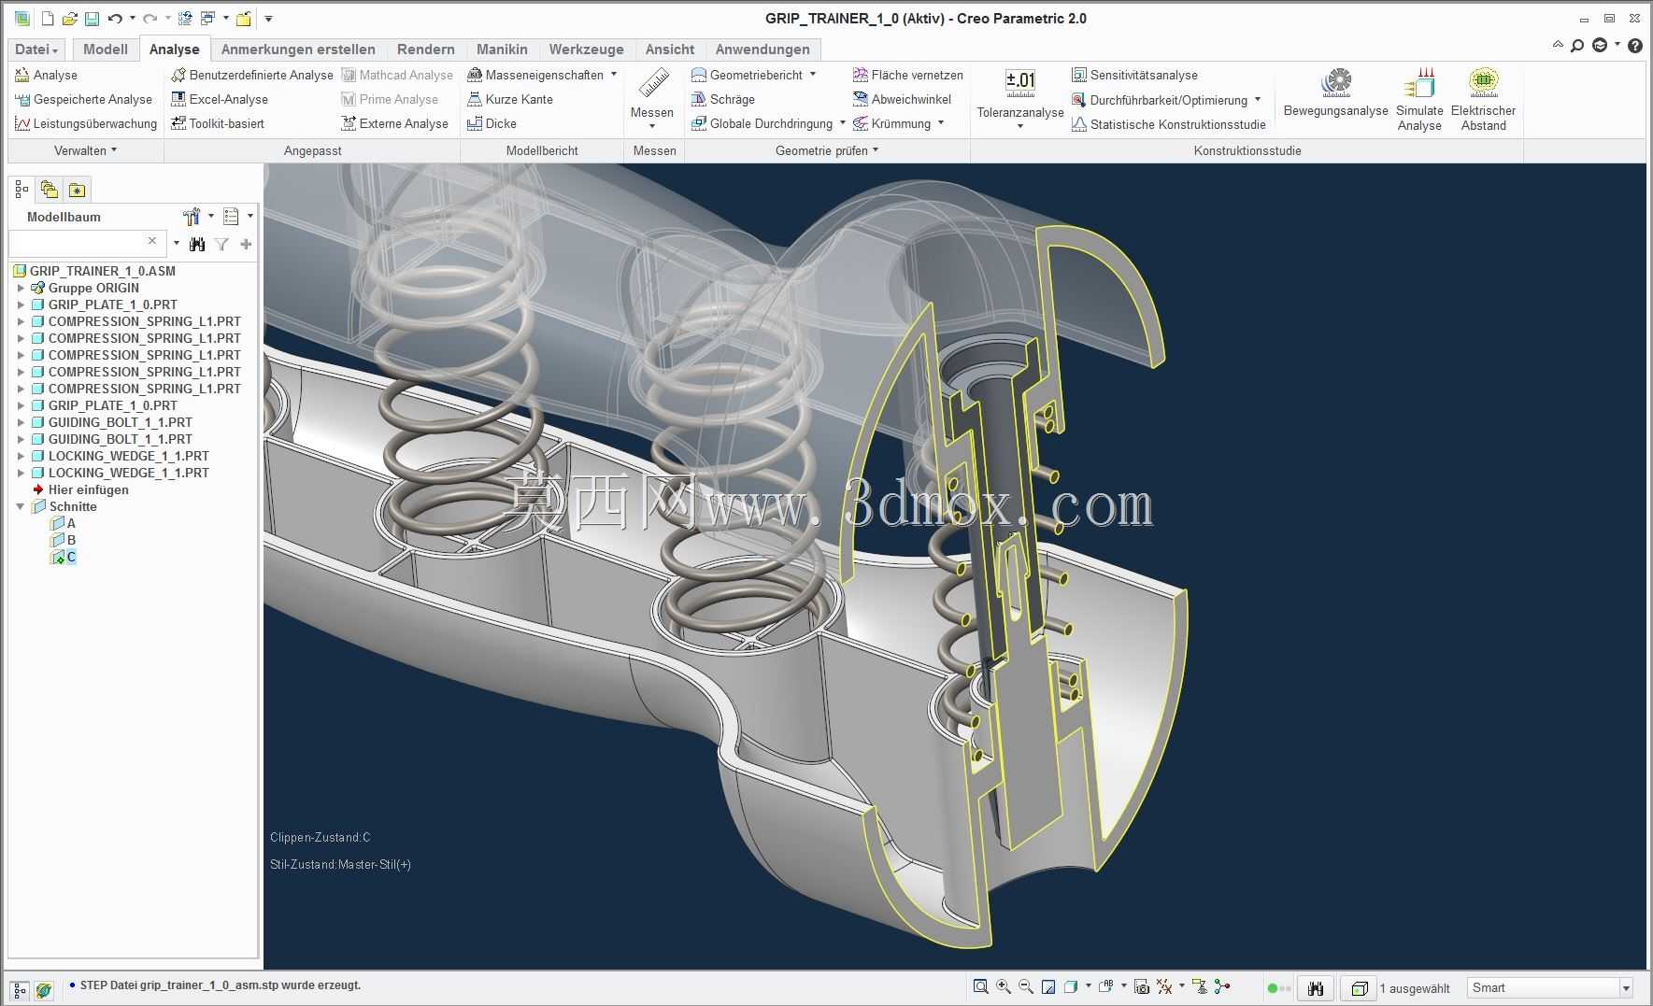The width and height of the screenshot is (1653, 1006).
Task: Click the New file icon
Action: 48,19
